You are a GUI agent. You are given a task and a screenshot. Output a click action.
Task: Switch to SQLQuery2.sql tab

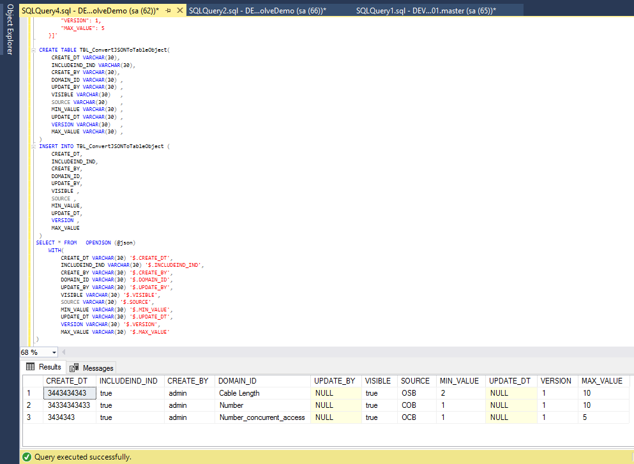pyautogui.click(x=257, y=10)
